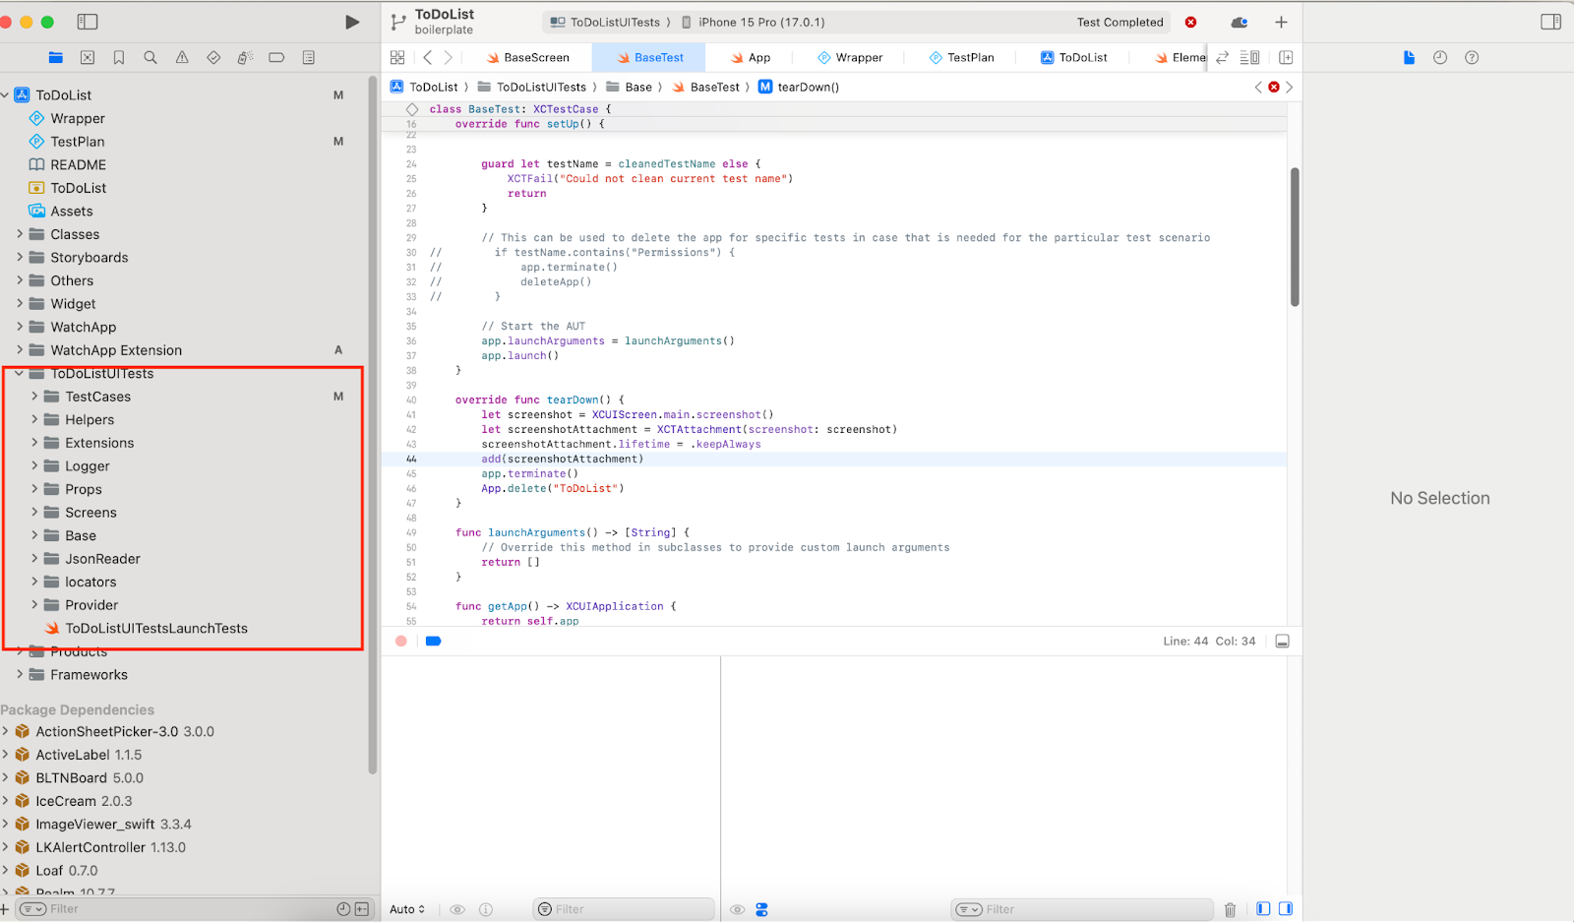Open the Breakpoint navigator

276,58
